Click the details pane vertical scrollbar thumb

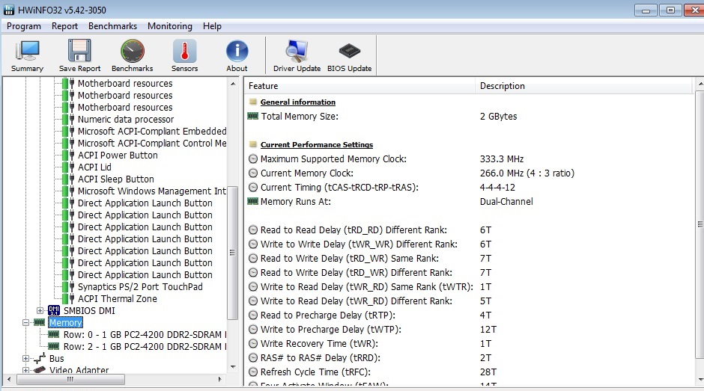coord(700,224)
